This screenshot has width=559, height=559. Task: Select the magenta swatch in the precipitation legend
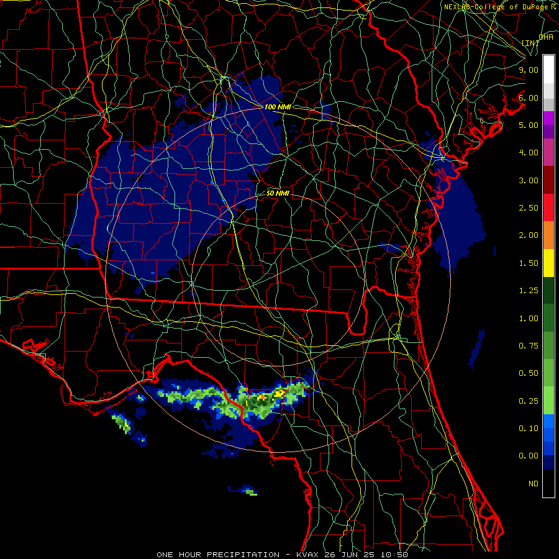548,152
